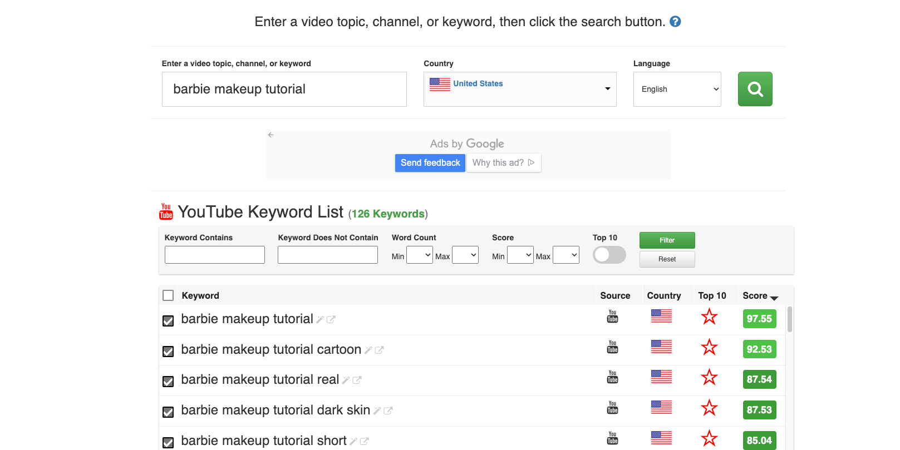This screenshot has width=900, height=450.
Task: Click YouTube source icon in tutorial real row
Action: pos(612,377)
